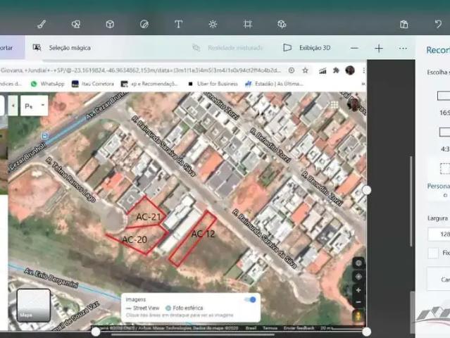Open the Estadão bookmark

pyautogui.click(x=274, y=84)
